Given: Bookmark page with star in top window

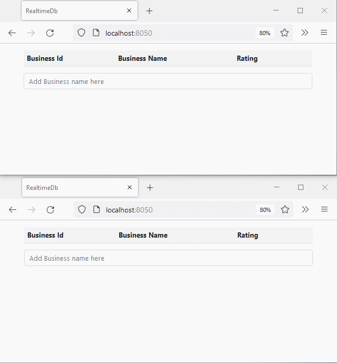Looking at the screenshot, I should click(285, 33).
